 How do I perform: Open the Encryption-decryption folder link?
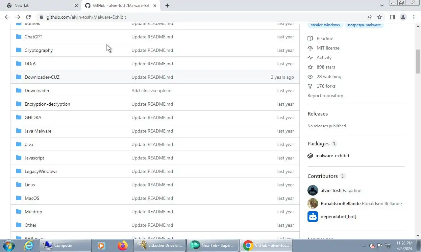[x=47, y=104]
